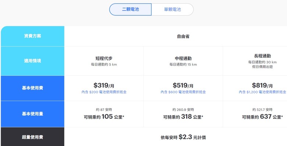Viewport: 287px width, 146px height.
Task: Click the 基本使用費 row header
Action: 33,88
